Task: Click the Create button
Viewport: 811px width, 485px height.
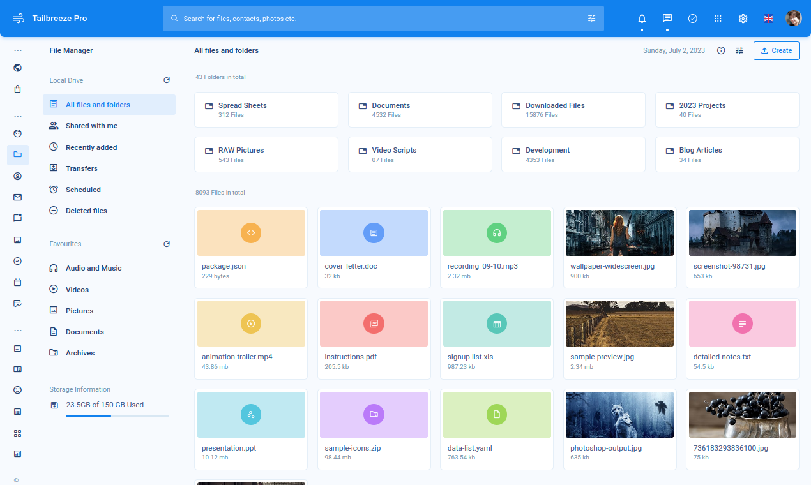Action: point(777,50)
